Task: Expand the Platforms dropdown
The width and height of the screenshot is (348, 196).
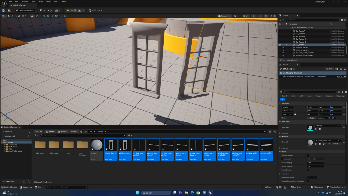Action: pos(95,10)
